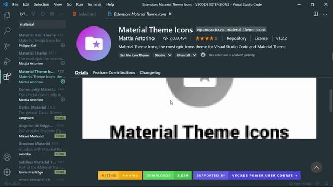Expand the Disable dropdown arrow

170,55
